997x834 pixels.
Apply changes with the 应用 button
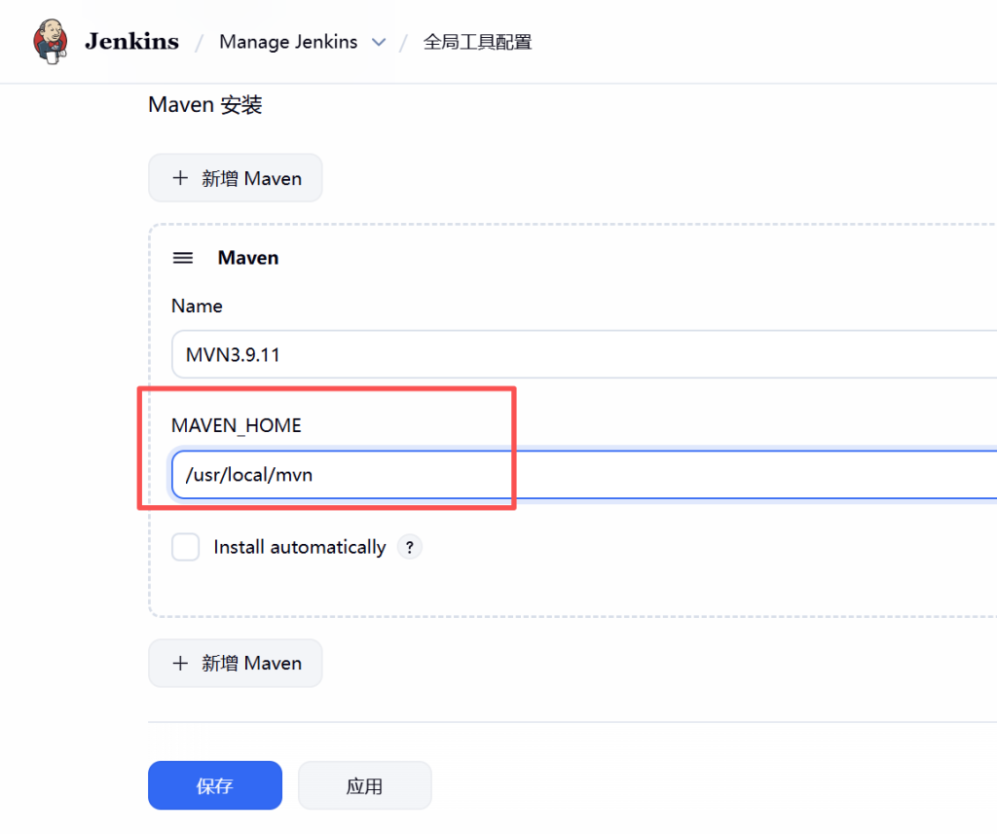[364, 785]
